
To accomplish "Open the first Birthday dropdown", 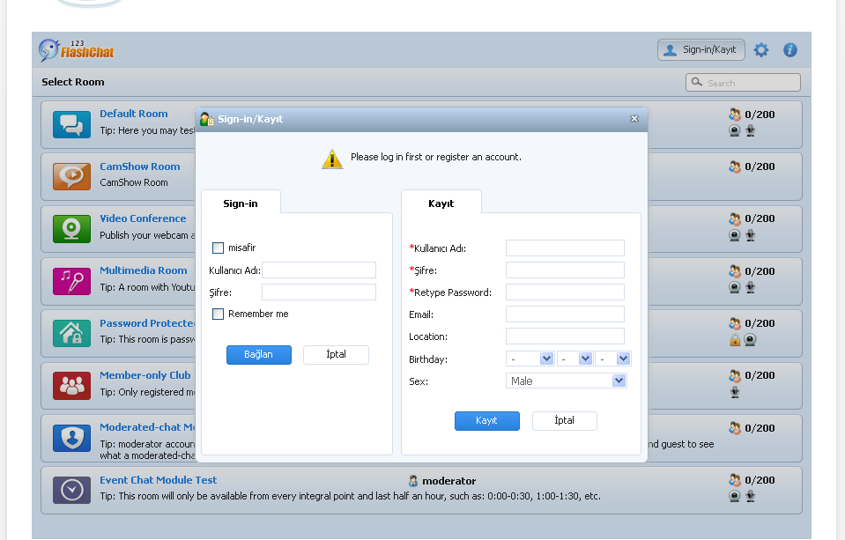I will point(530,359).
